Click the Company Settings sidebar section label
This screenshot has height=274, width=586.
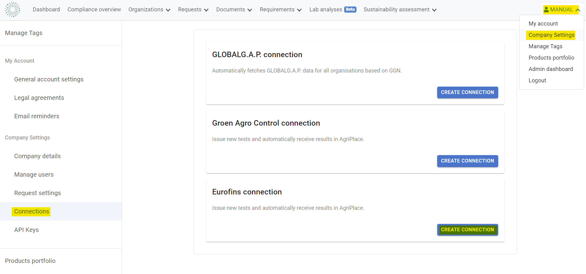27,138
